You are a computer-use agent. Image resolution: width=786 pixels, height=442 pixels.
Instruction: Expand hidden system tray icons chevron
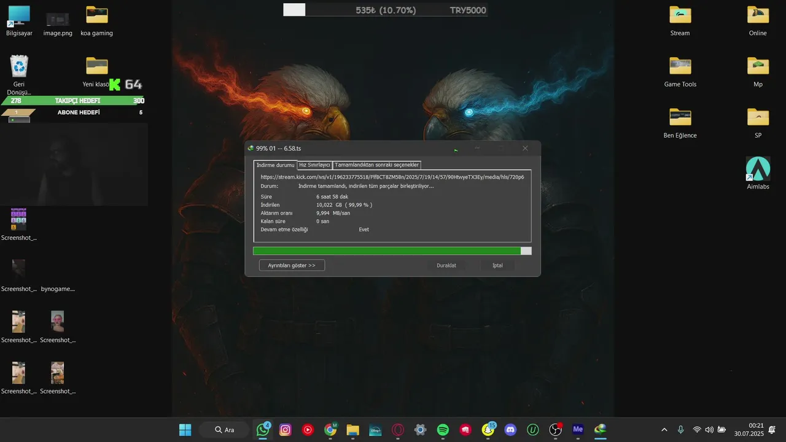[x=664, y=430]
